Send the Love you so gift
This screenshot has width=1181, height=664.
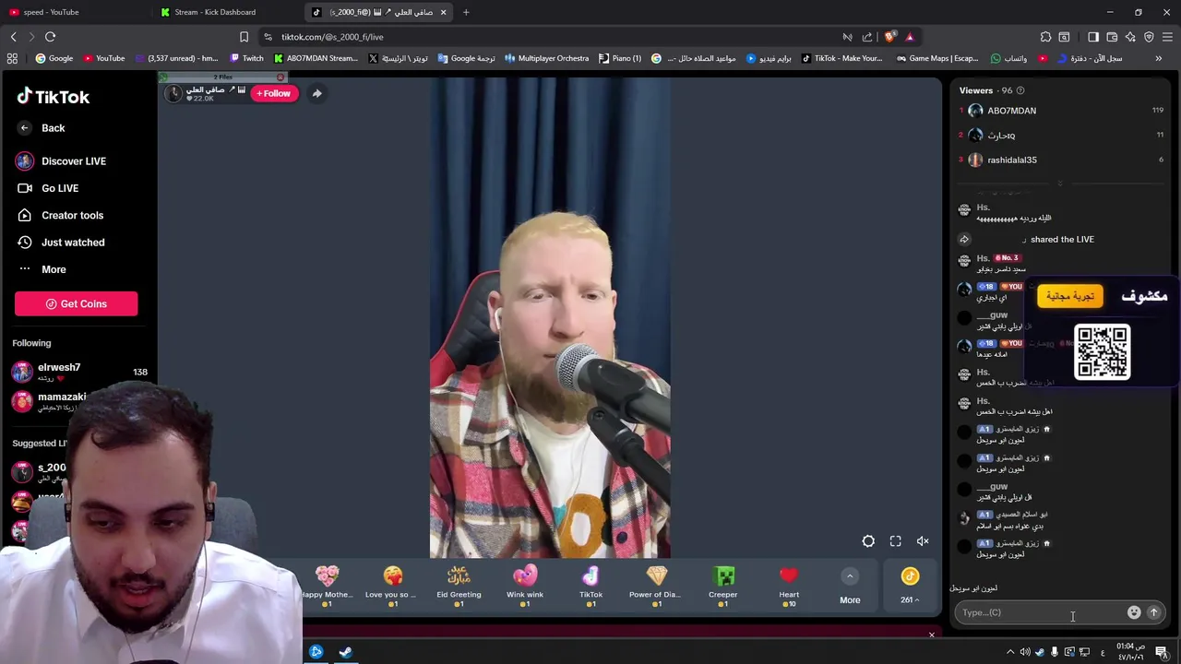click(392, 587)
